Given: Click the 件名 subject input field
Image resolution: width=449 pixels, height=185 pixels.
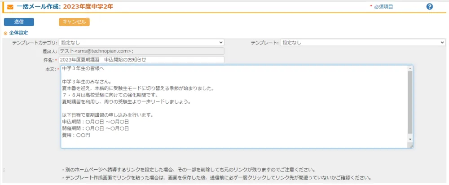Looking at the screenshot, I should tap(141, 60).
